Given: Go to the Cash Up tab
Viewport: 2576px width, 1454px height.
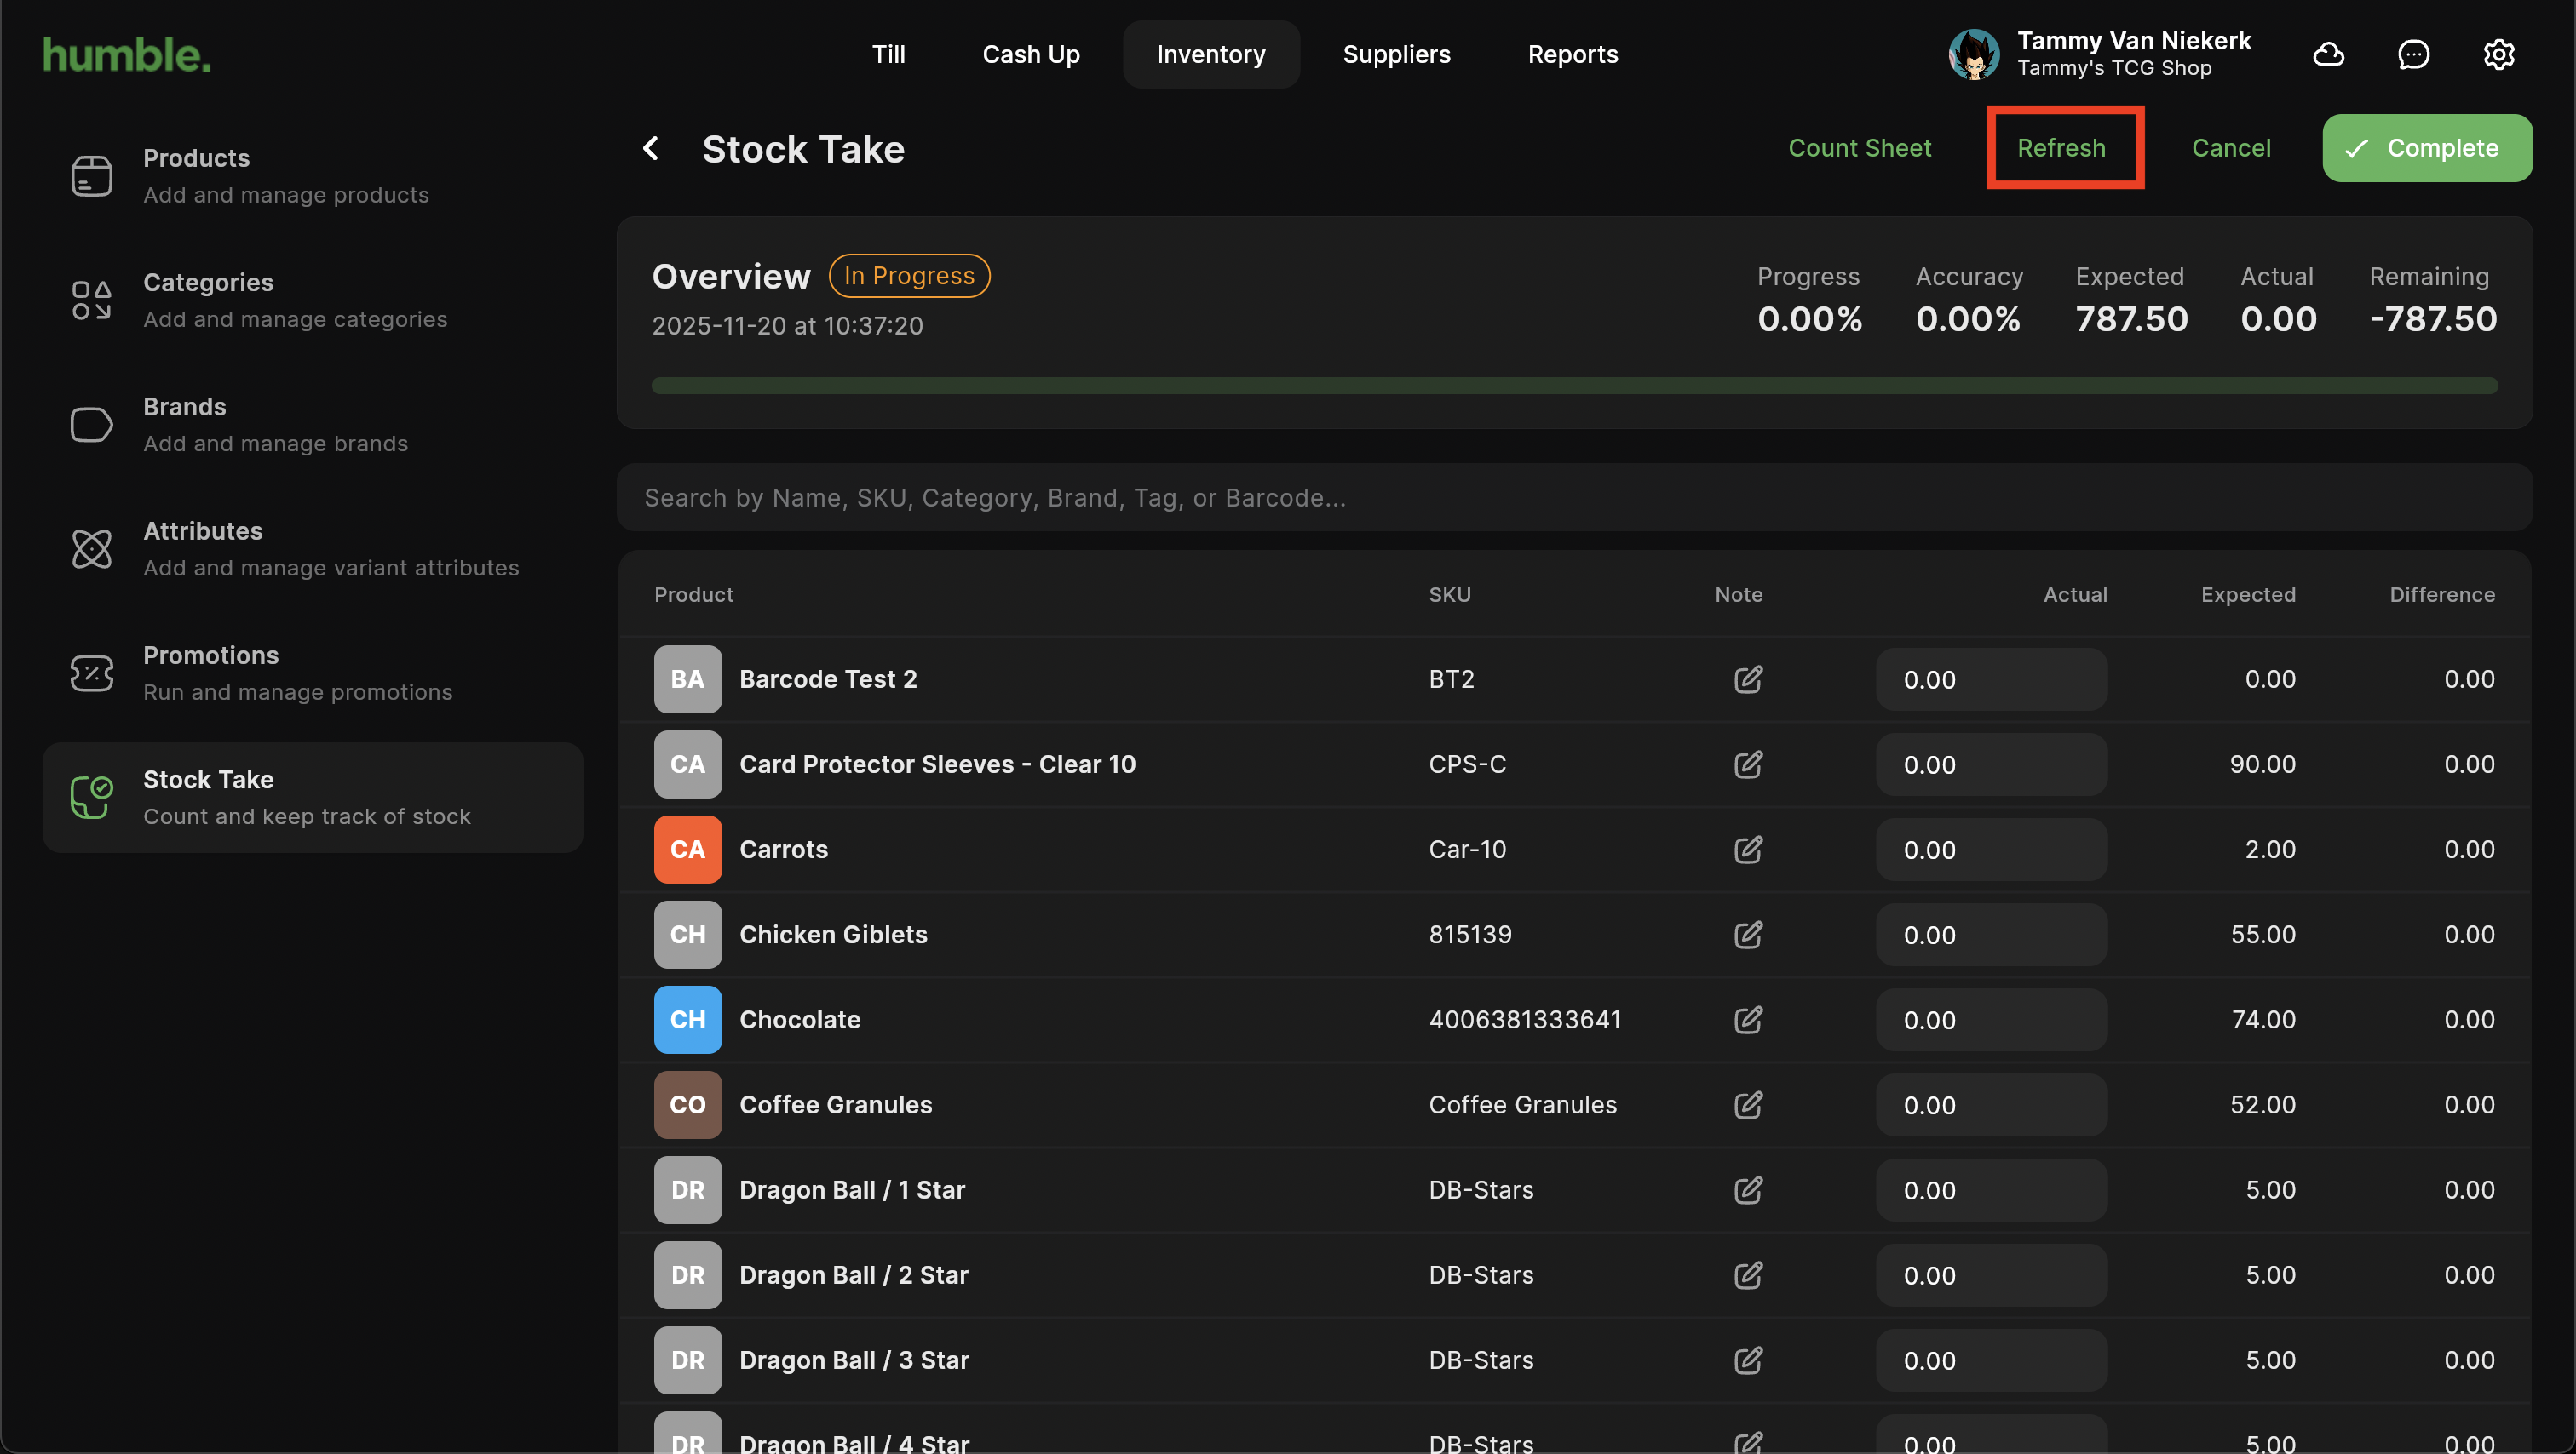Looking at the screenshot, I should [x=1030, y=54].
